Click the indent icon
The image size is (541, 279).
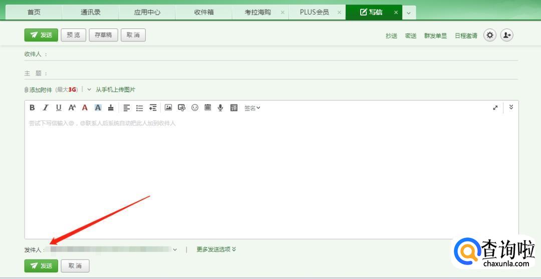click(153, 108)
